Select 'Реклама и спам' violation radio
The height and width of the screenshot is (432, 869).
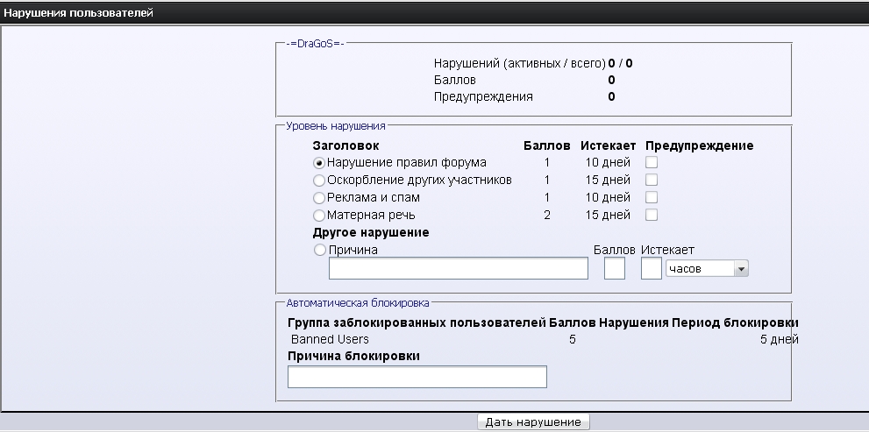pos(319,198)
